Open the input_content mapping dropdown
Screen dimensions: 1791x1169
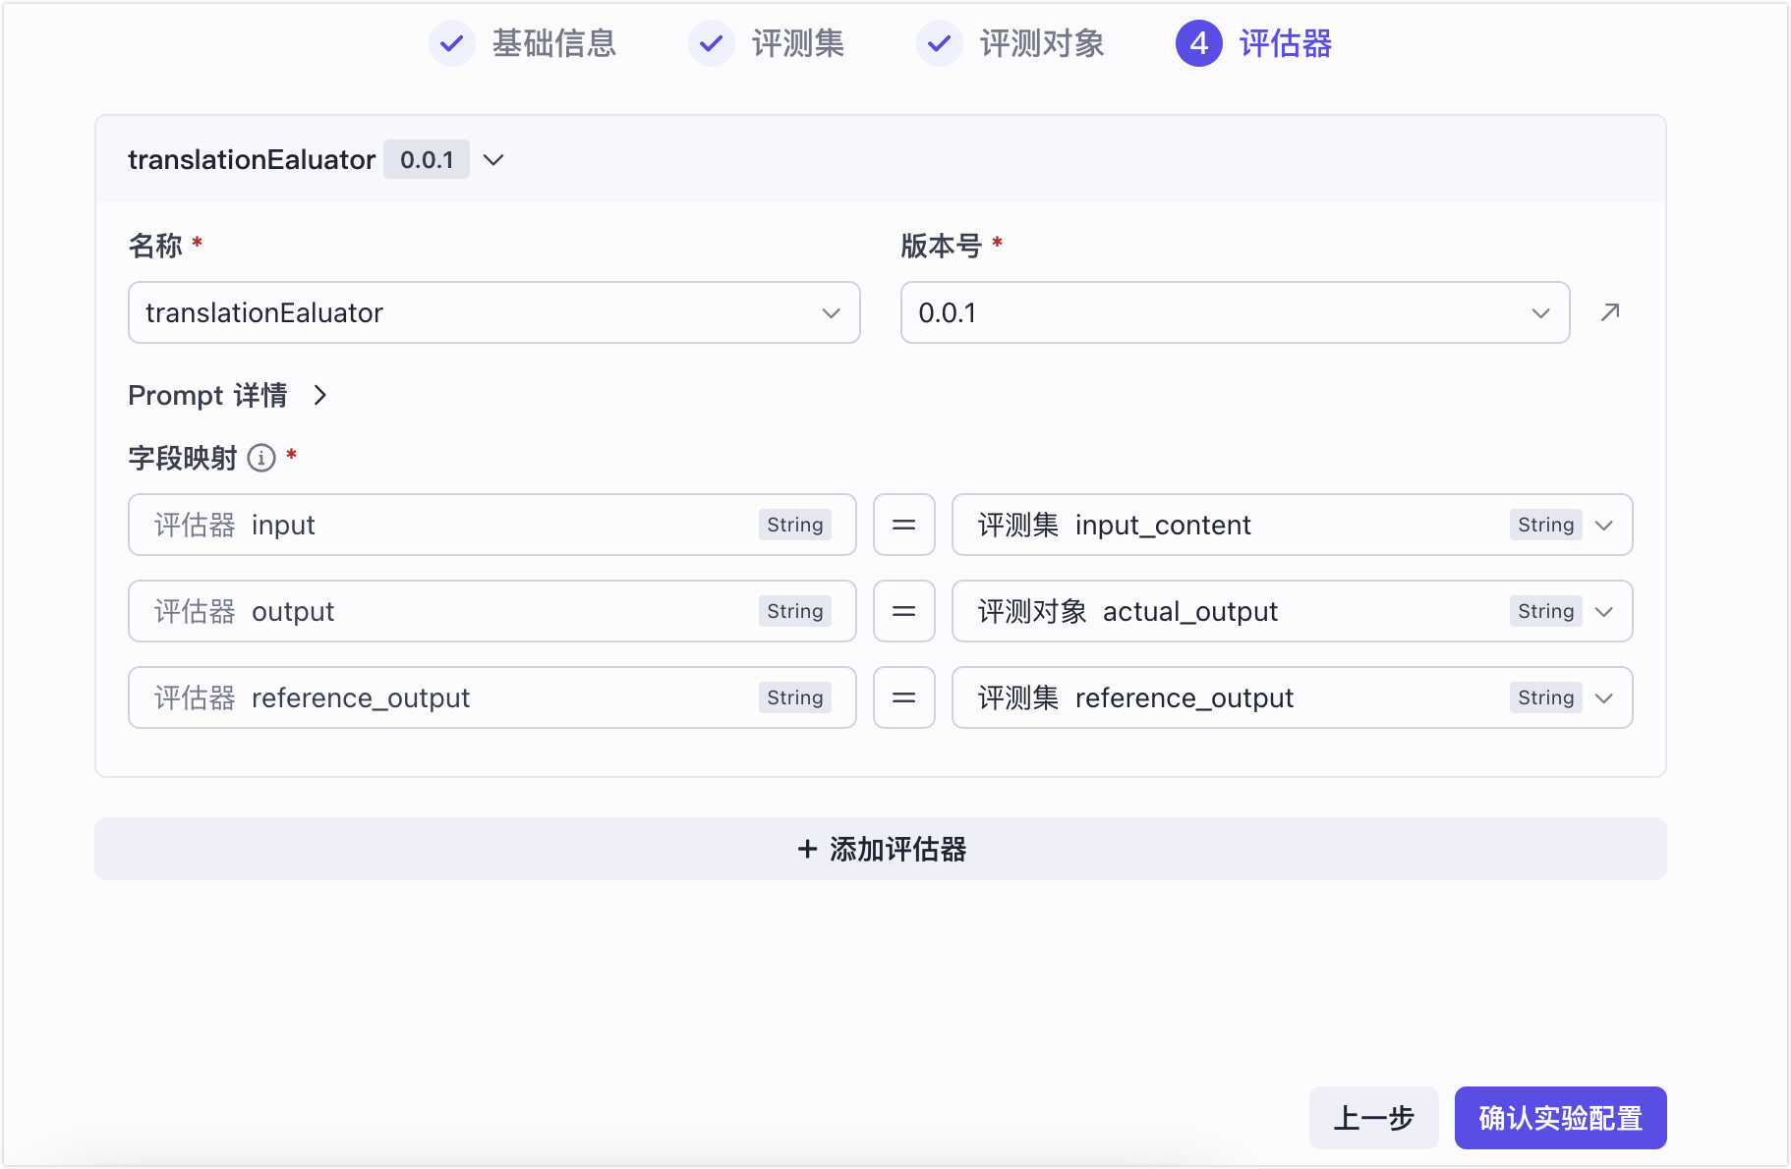pos(1292,525)
